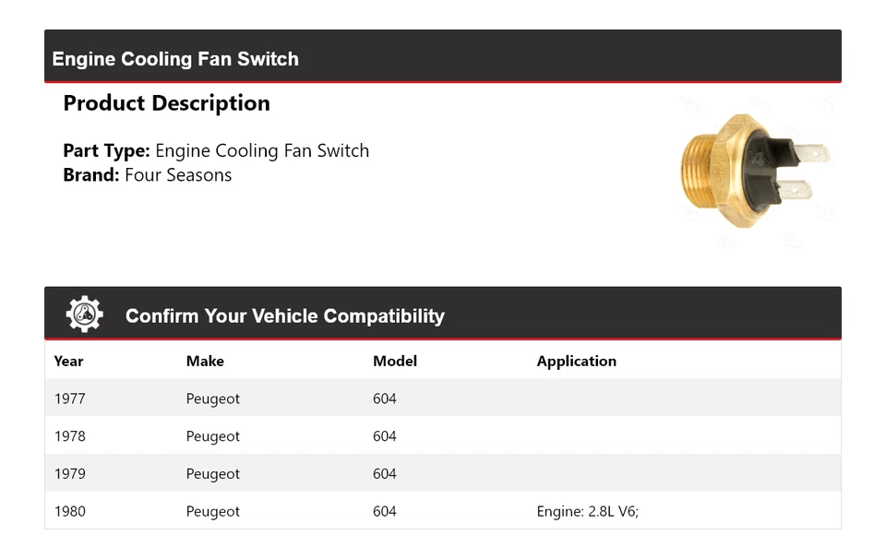Click the fan switch product image
This screenshot has width=886, height=559.
(753, 172)
